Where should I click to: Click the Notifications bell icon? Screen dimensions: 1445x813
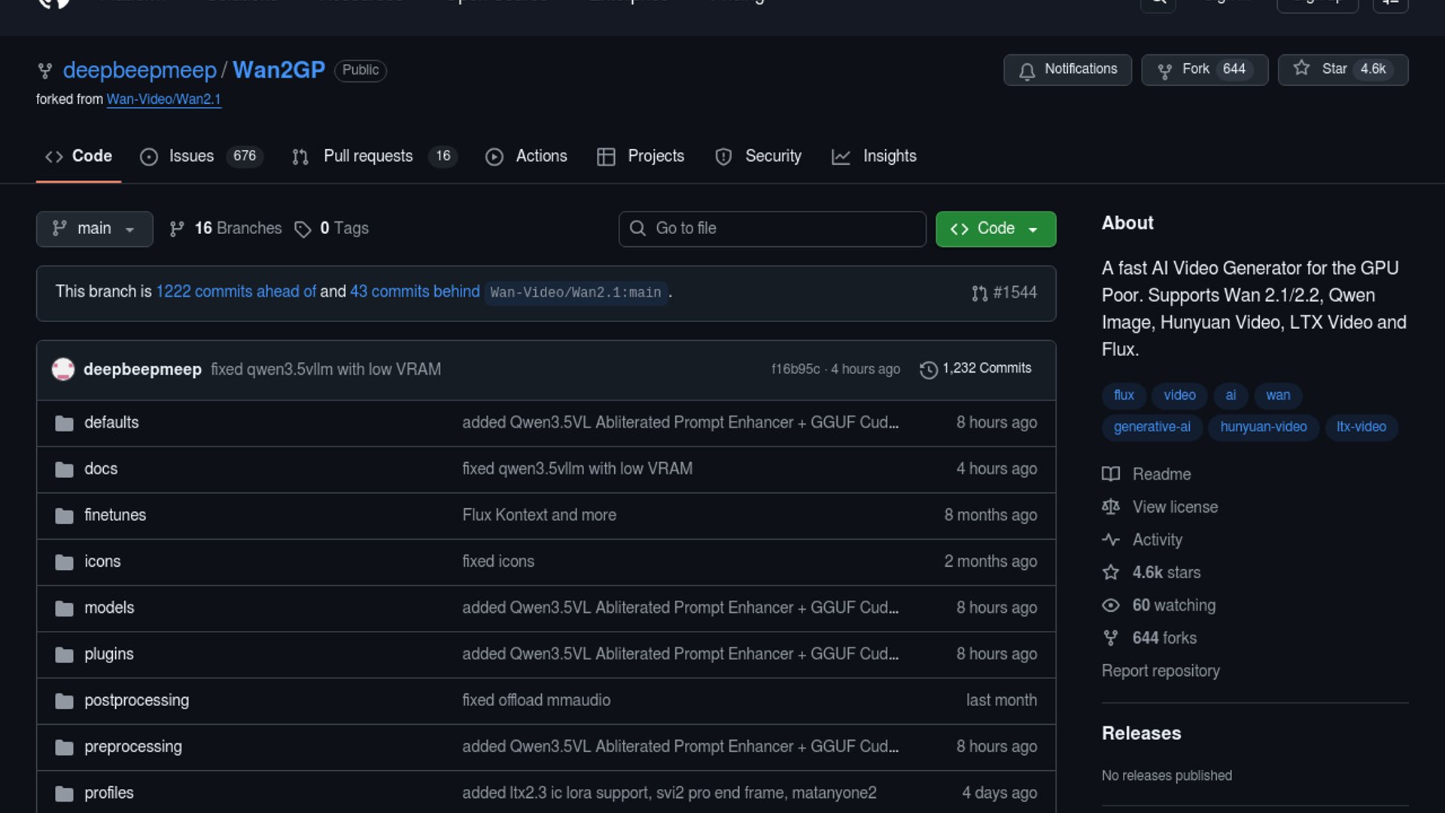(1027, 71)
